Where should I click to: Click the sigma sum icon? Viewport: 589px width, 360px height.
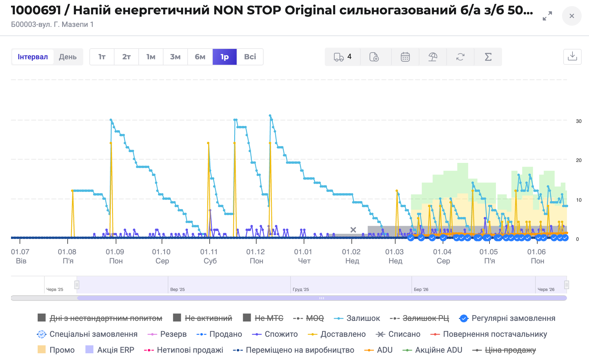pos(488,57)
